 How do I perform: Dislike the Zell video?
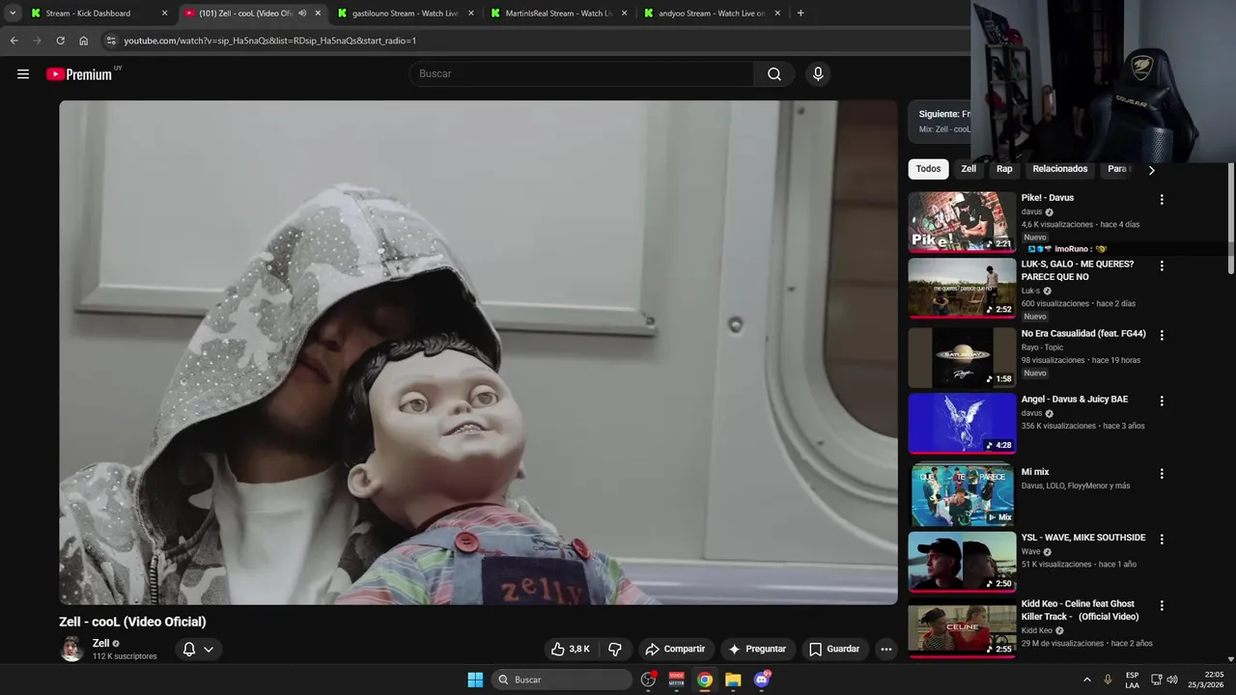coord(614,649)
